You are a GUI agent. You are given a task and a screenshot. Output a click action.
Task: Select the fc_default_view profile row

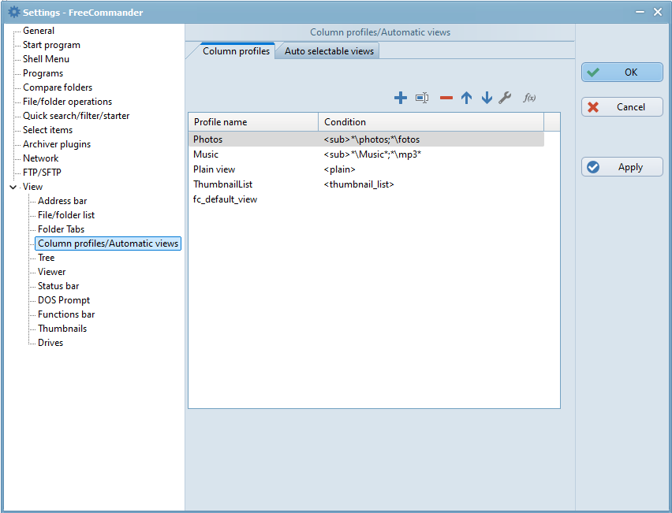pos(367,199)
